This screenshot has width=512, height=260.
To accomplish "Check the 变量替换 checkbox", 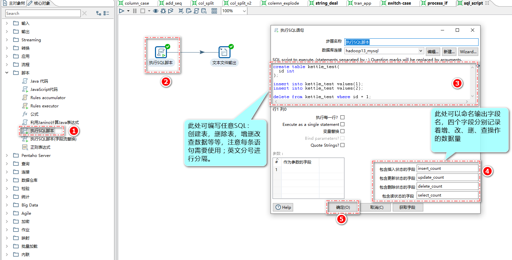I will pyautogui.click(x=342, y=131).
